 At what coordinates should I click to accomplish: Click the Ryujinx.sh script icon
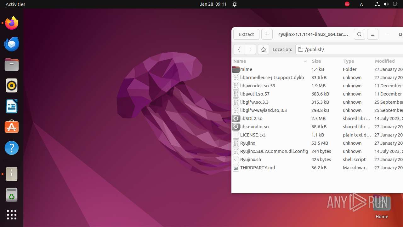[236, 160]
